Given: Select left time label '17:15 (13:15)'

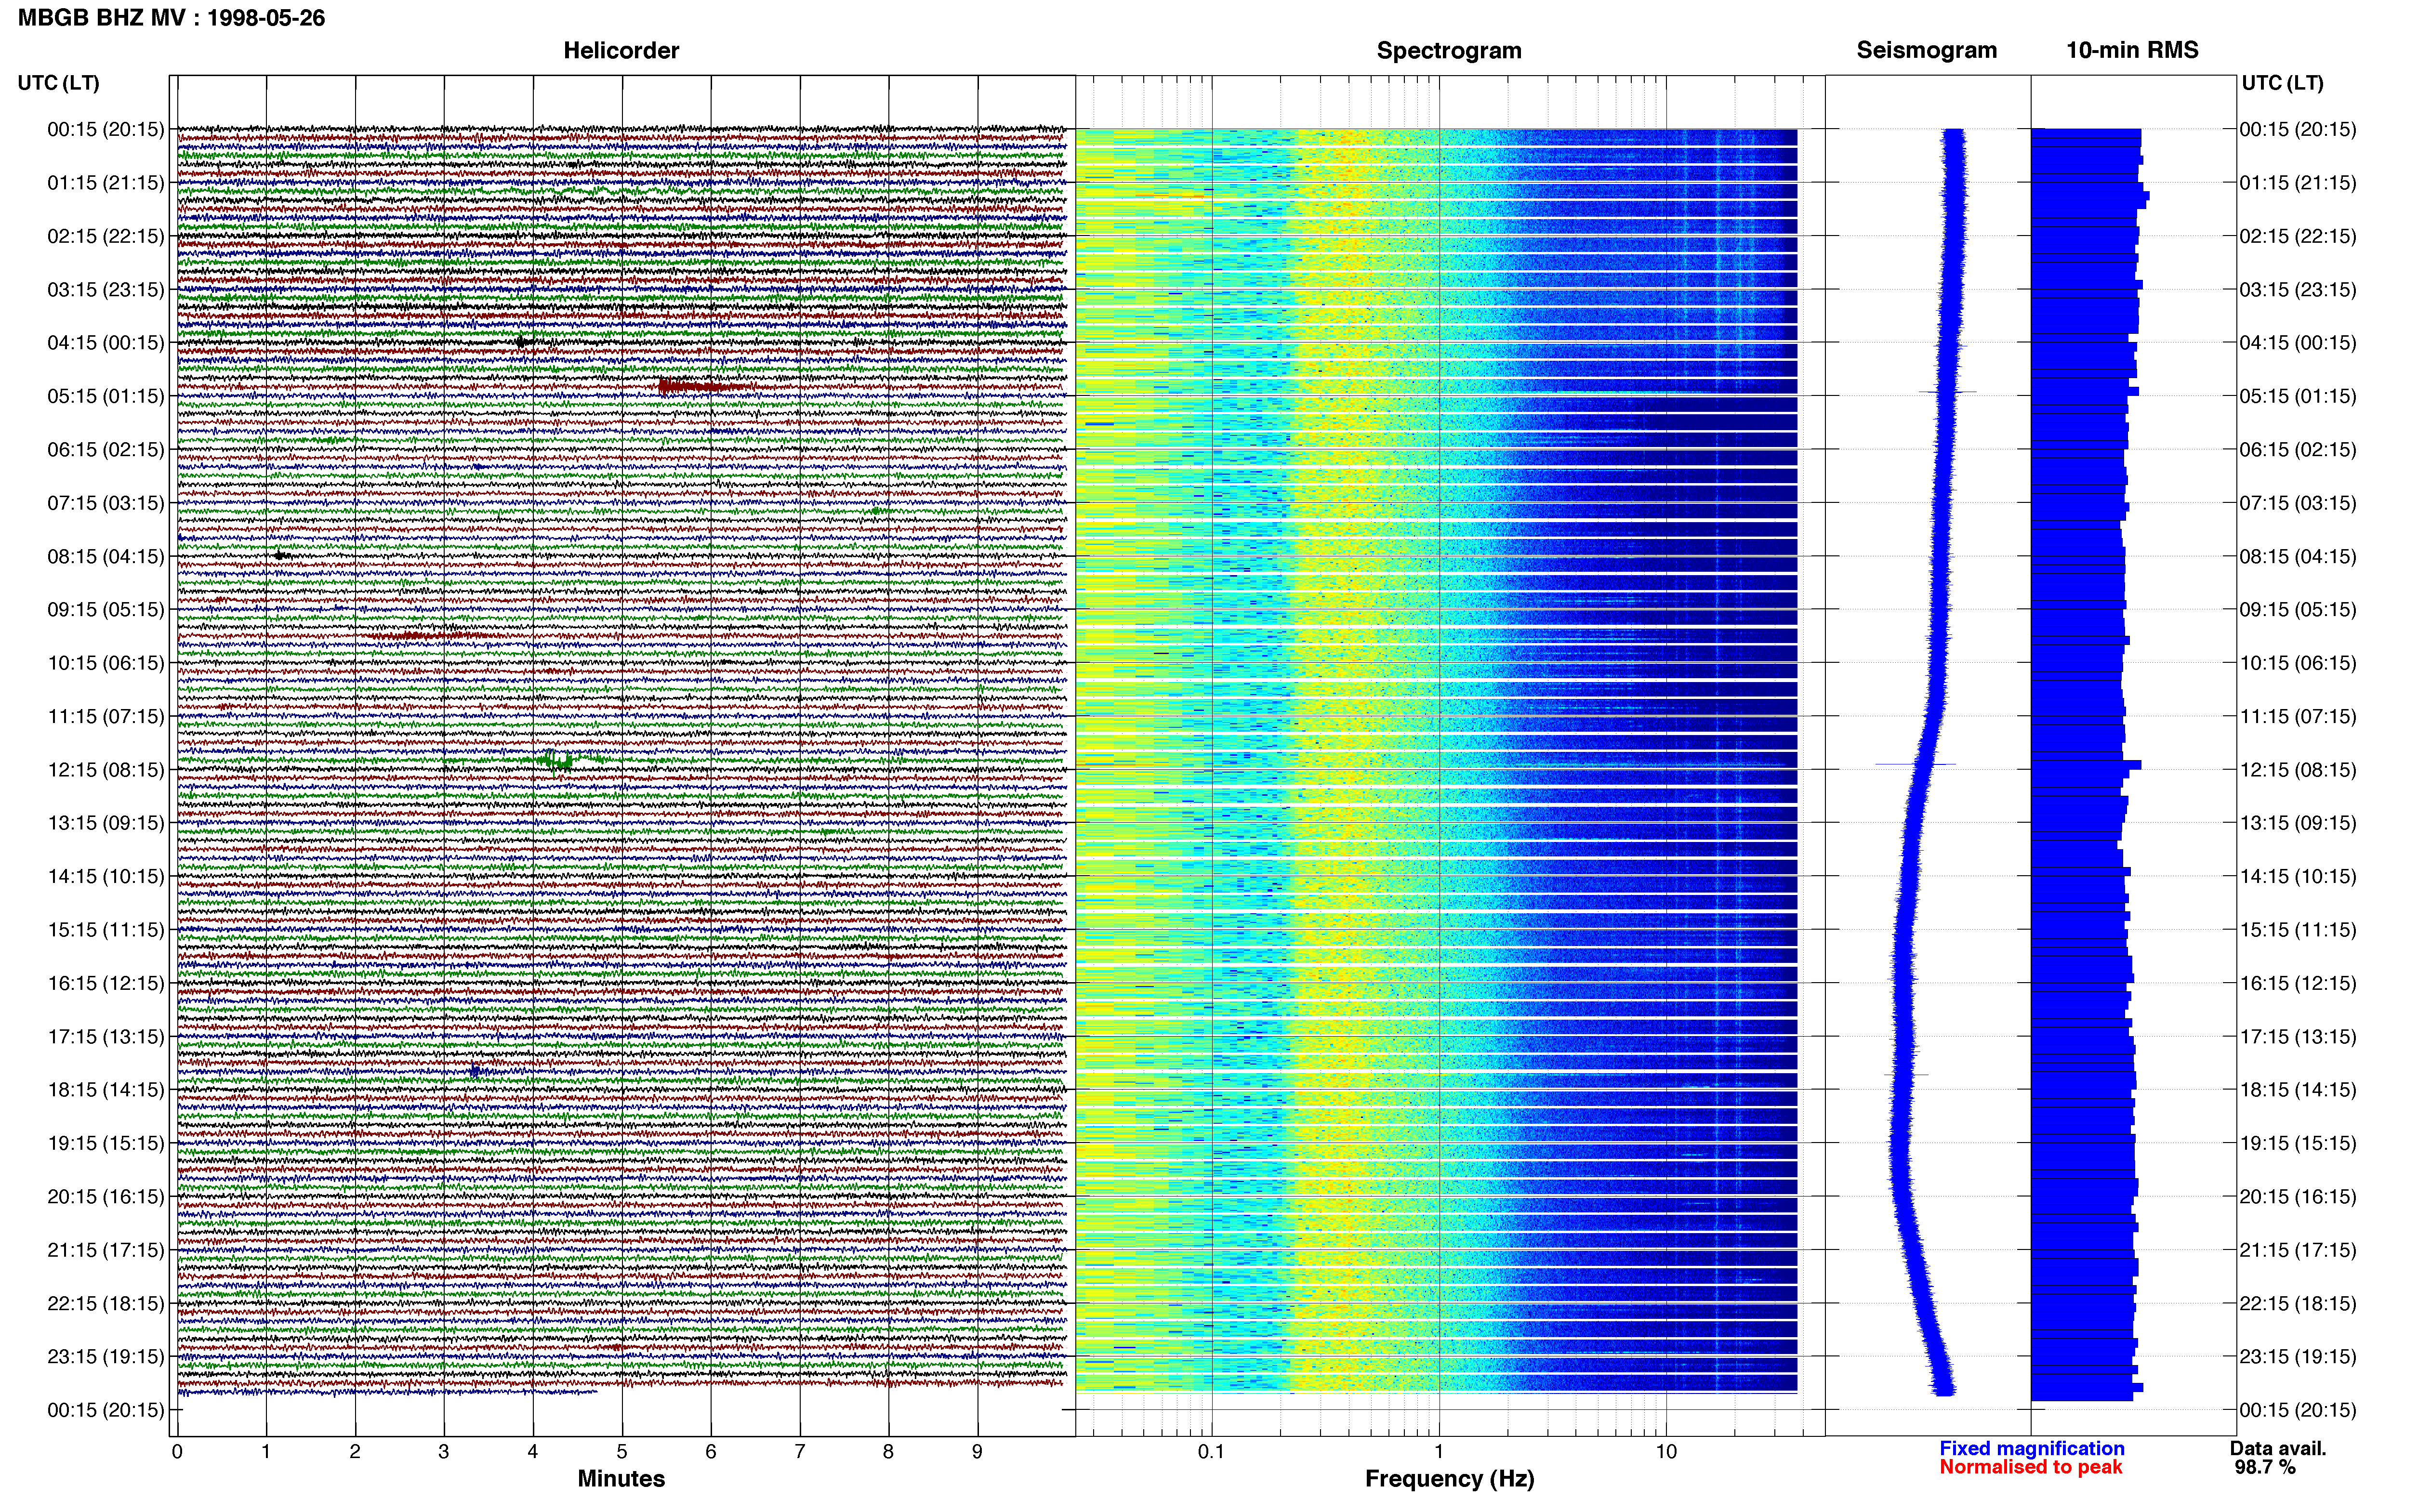Looking at the screenshot, I should pyautogui.click(x=105, y=1037).
